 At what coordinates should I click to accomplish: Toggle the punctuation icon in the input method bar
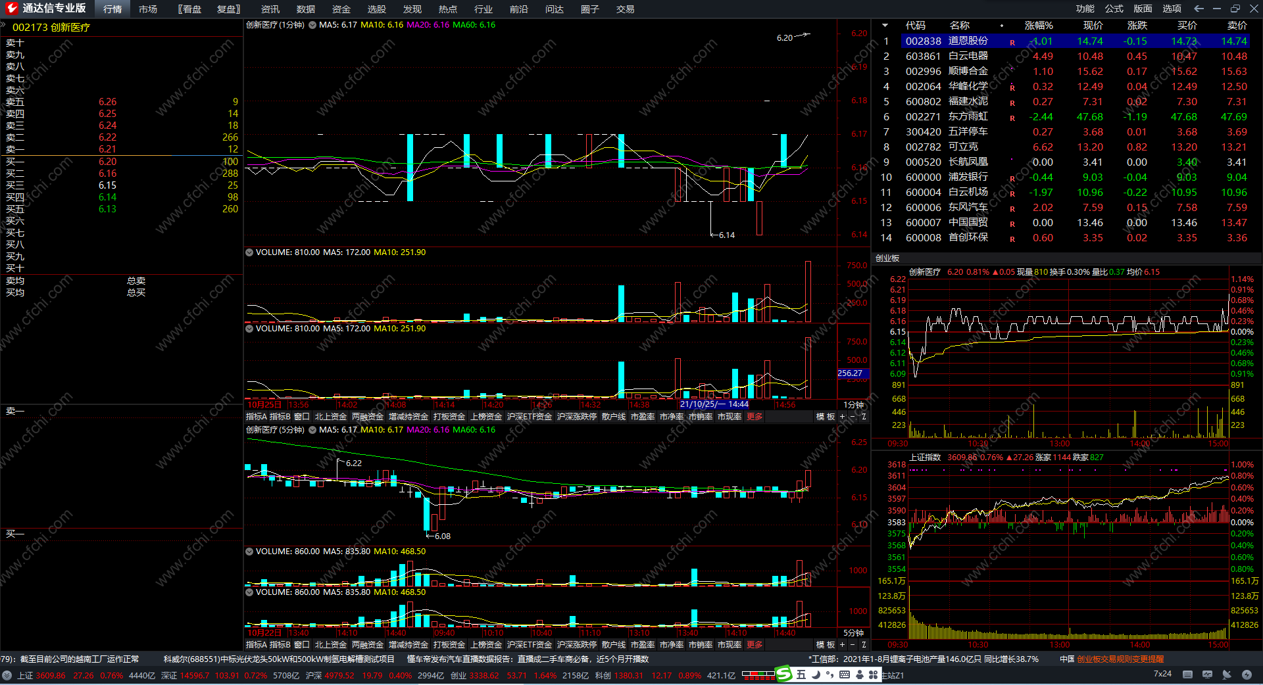830,674
